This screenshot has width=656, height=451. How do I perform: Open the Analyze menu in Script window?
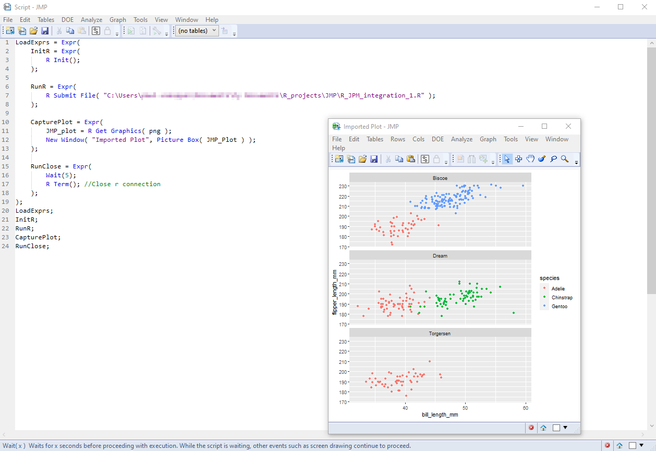(x=91, y=20)
